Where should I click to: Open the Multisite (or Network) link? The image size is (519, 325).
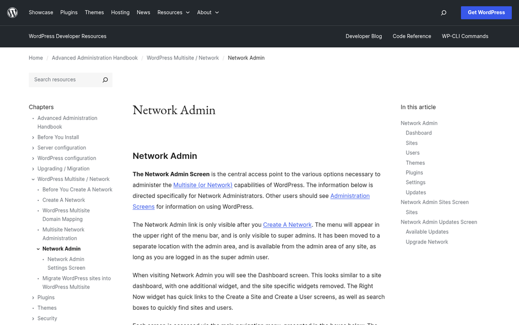pos(203,185)
